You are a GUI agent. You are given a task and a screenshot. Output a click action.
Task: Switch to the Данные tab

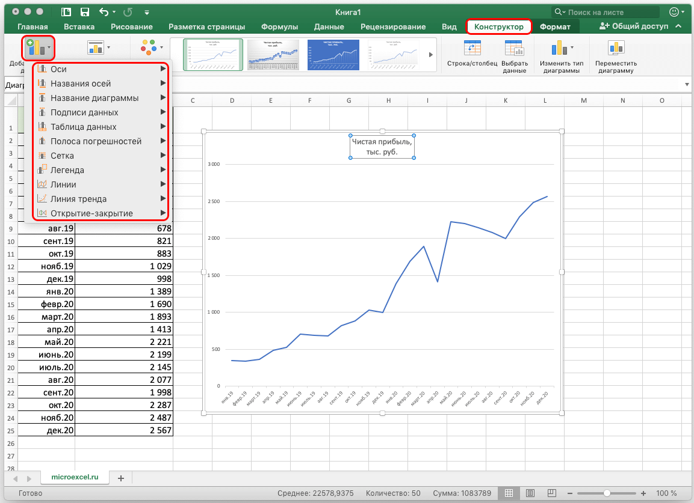click(329, 27)
